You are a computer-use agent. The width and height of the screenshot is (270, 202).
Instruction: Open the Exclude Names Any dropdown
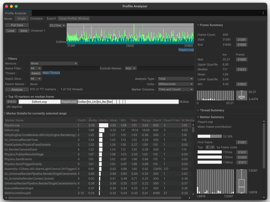[130, 68]
